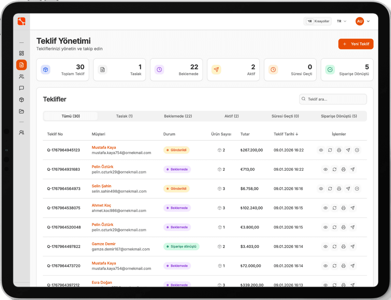Sort by Teklif Tarihi column header
This screenshot has width=391, height=300.
(x=286, y=134)
